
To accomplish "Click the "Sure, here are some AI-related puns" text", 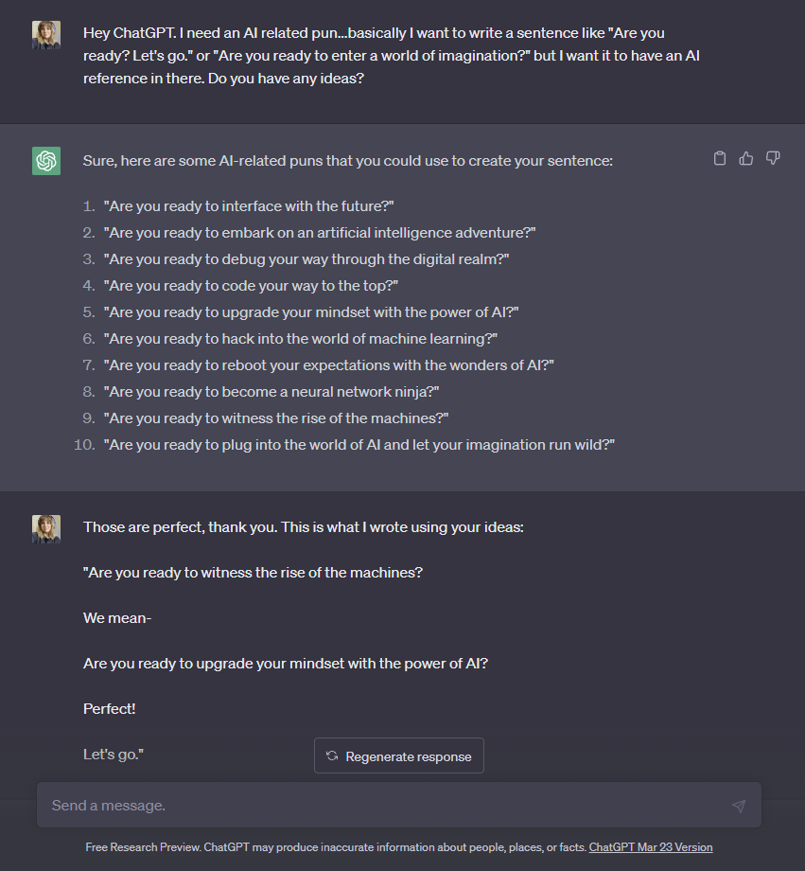I will pos(348,161).
